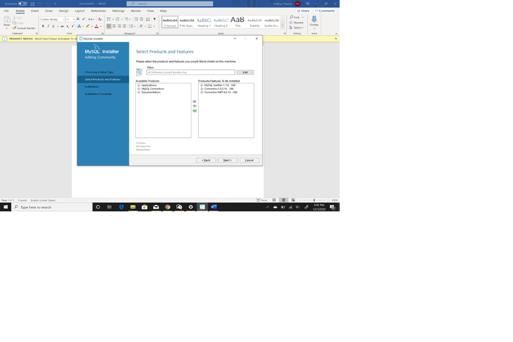This screenshot has height=342, width=513.
Task: Click the Comments button in Word
Action: pyautogui.click(x=325, y=11)
